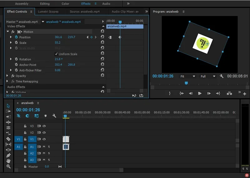Reset the Rotation parameter

tap(102, 59)
